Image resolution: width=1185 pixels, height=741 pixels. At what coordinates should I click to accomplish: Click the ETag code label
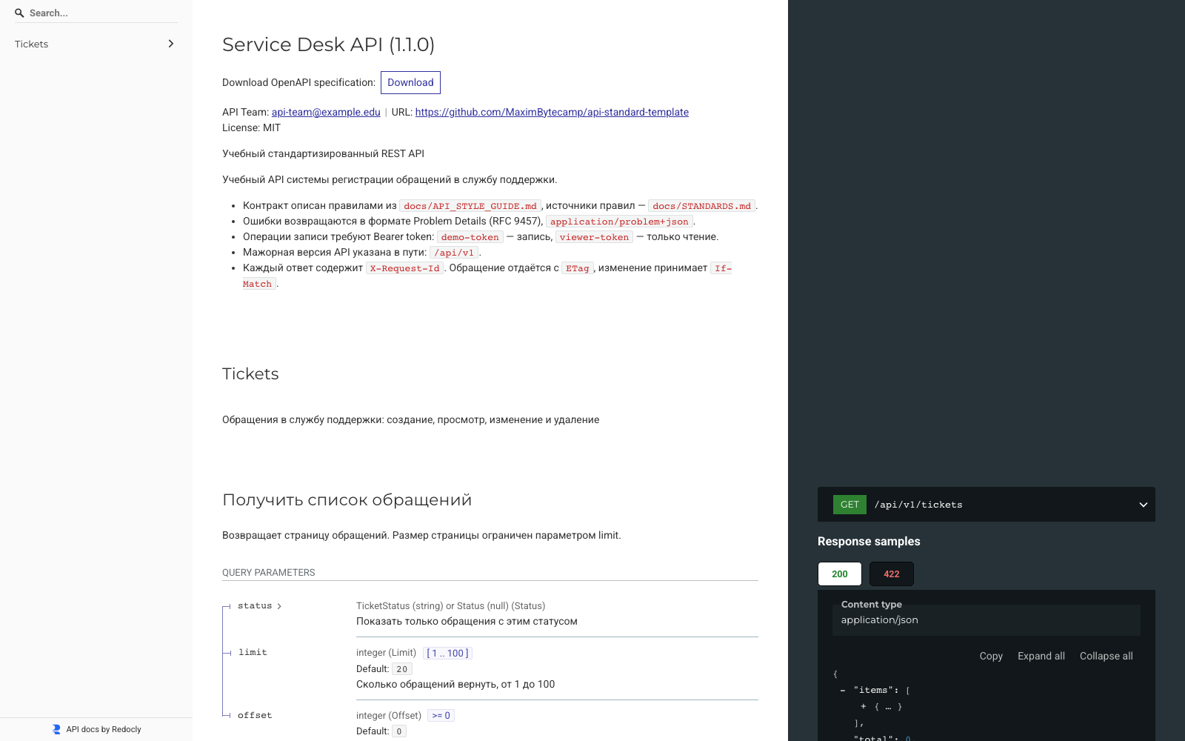click(578, 268)
